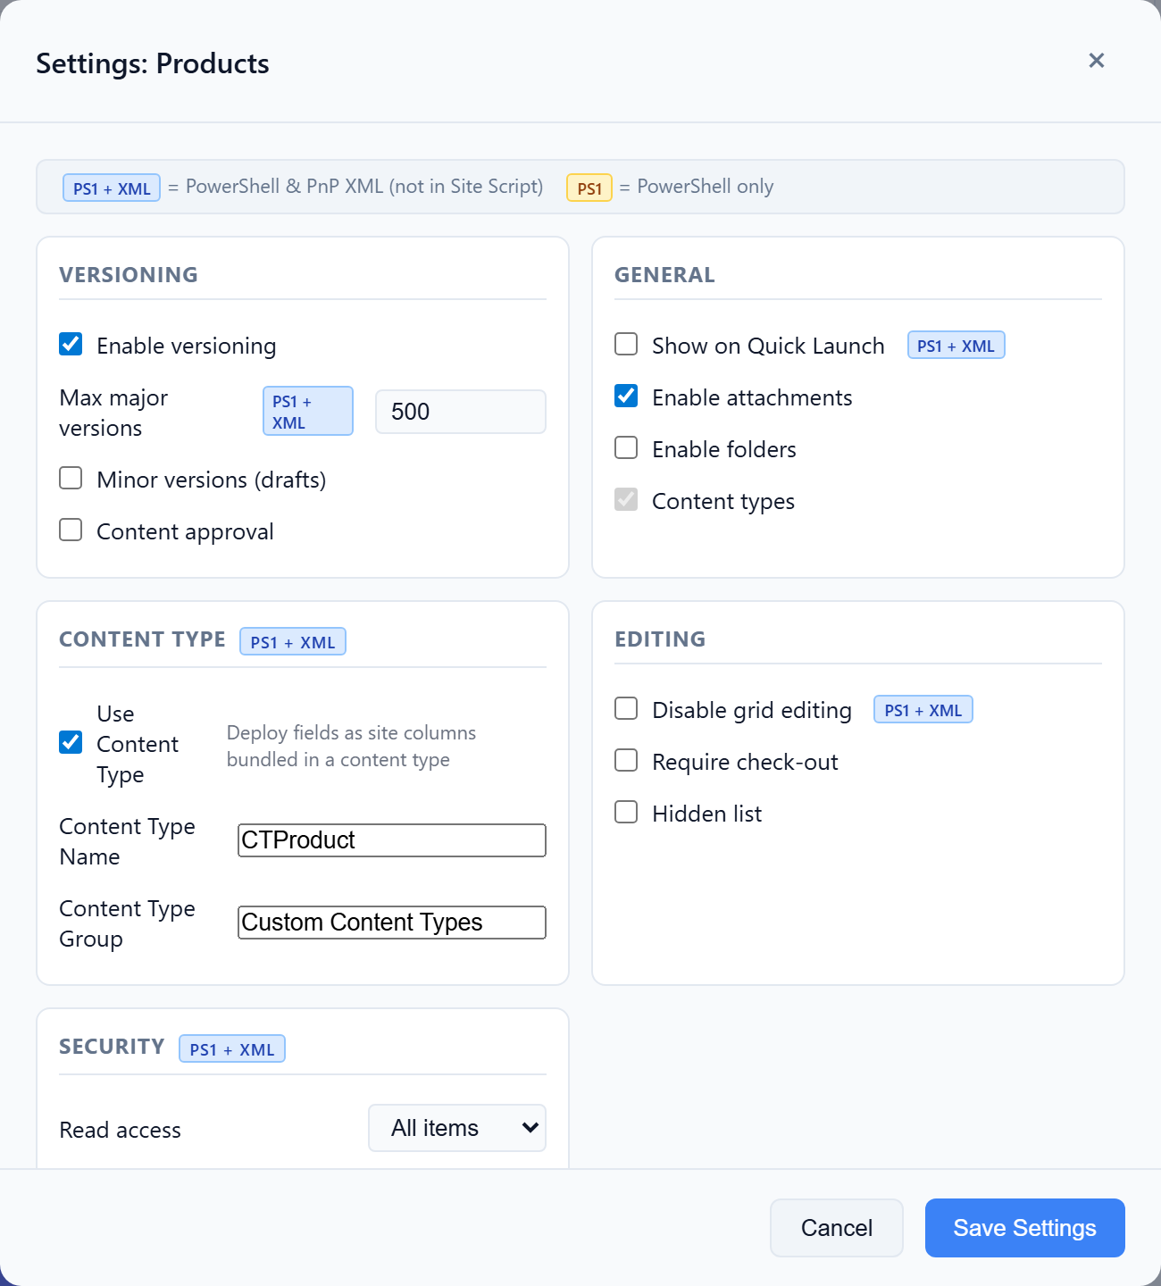The width and height of the screenshot is (1161, 1286).
Task: Click the GENERAL section heading
Action: (665, 275)
